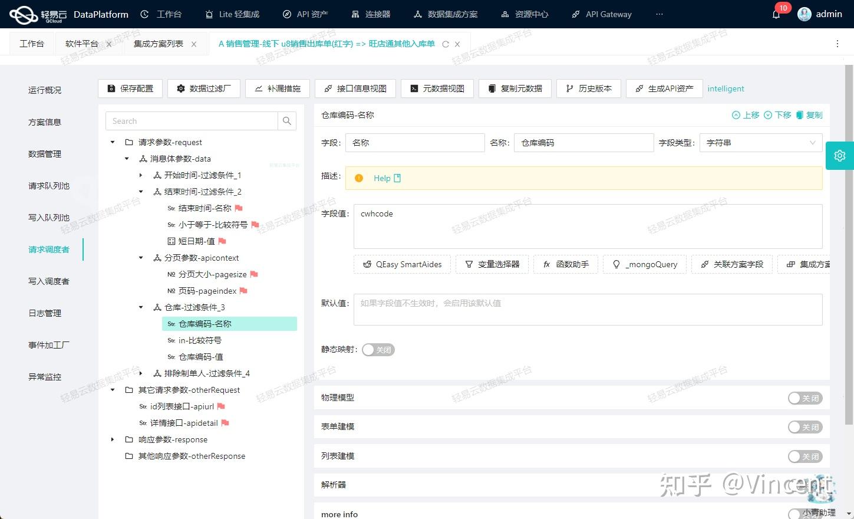This screenshot has height=519, width=854.
Task: Click the 保存配置 save button
Action: 130,88
